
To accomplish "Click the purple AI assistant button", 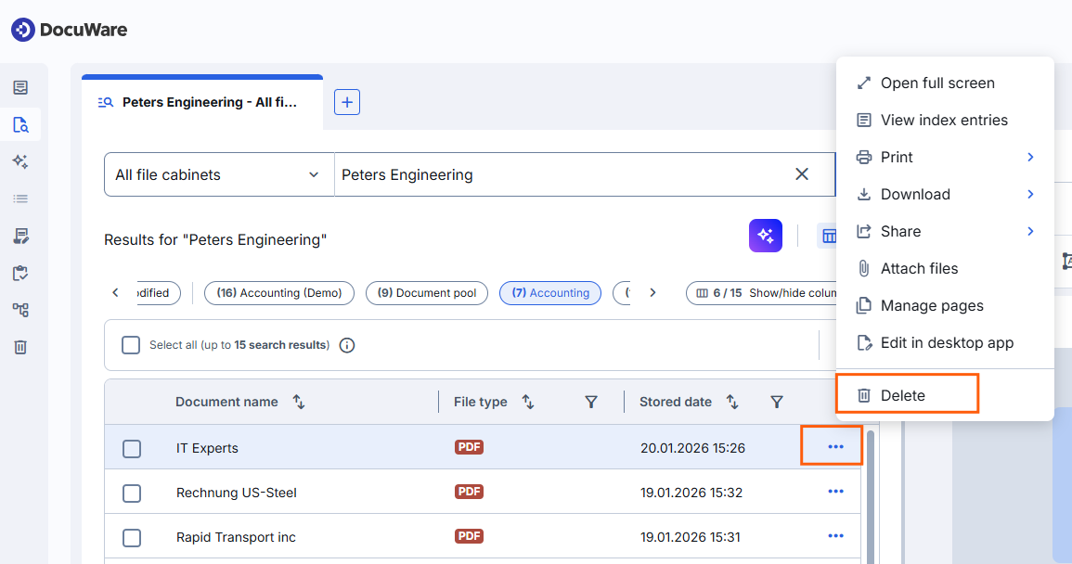I will (765, 236).
